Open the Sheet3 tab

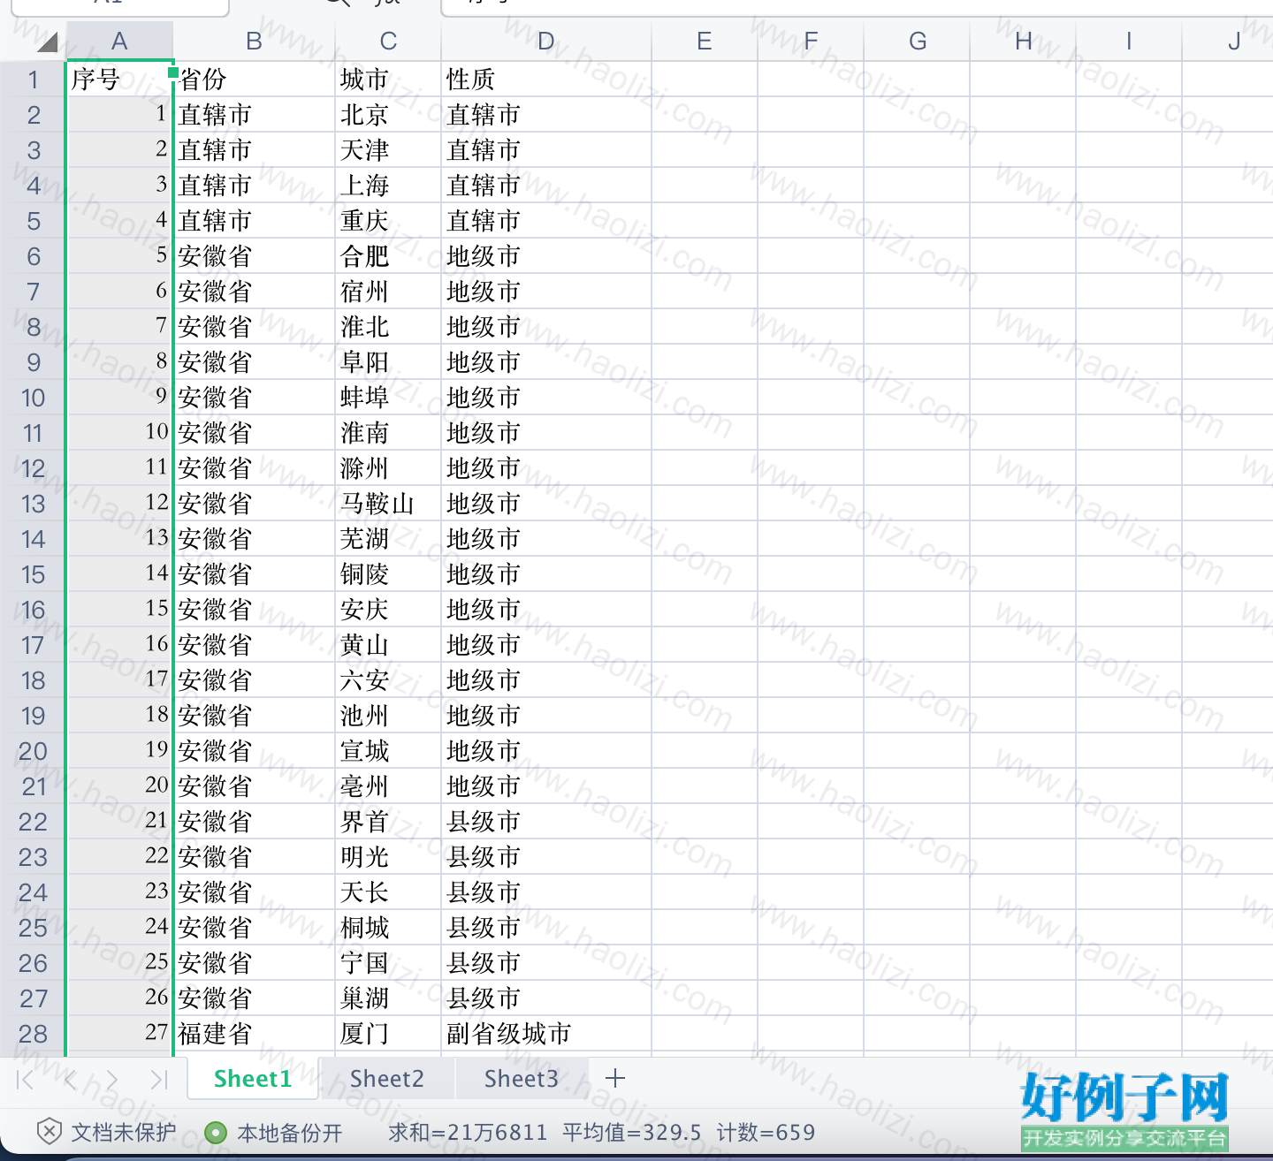click(x=522, y=1079)
